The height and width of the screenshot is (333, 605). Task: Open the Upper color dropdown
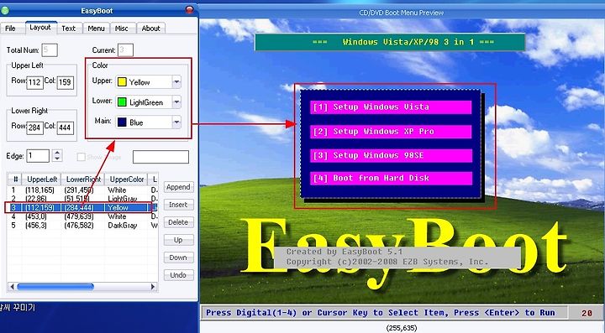click(x=176, y=82)
